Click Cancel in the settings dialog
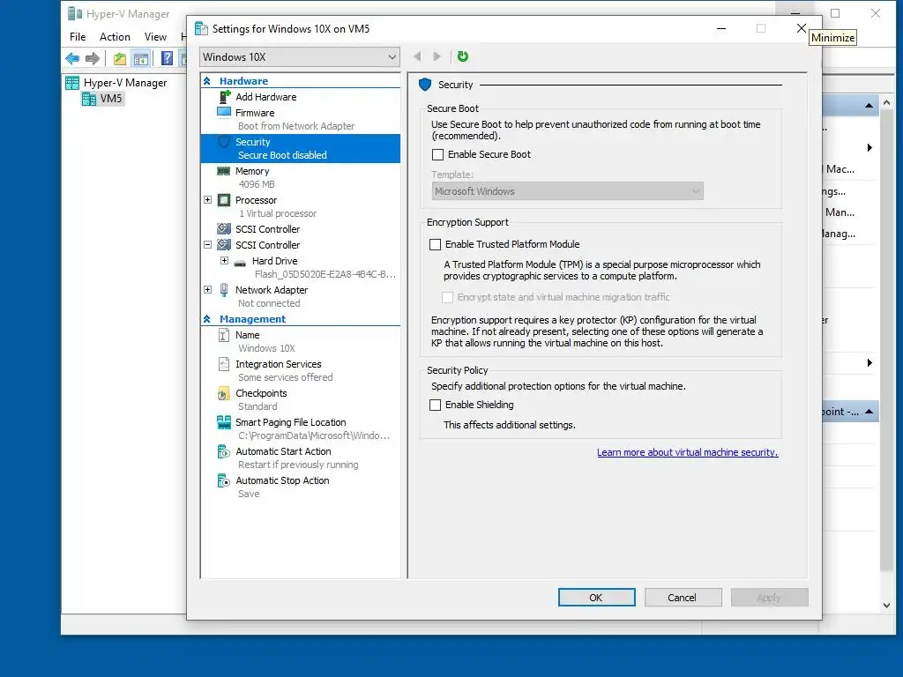The height and width of the screenshot is (677, 903). tap(683, 598)
